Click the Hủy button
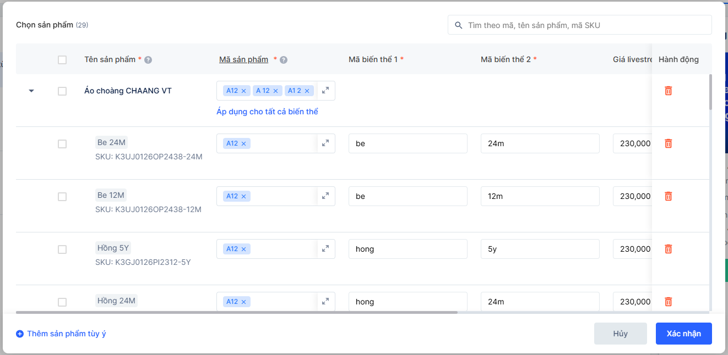 pos(621,334)
